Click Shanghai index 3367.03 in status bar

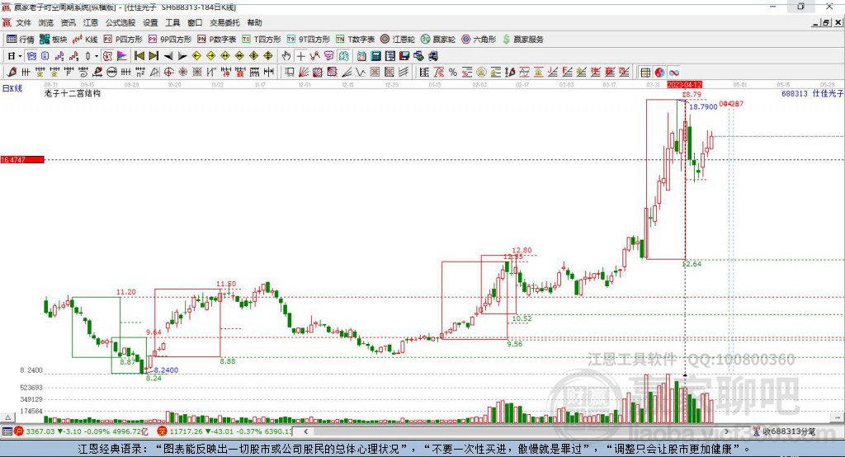click(x=40, y=431)
